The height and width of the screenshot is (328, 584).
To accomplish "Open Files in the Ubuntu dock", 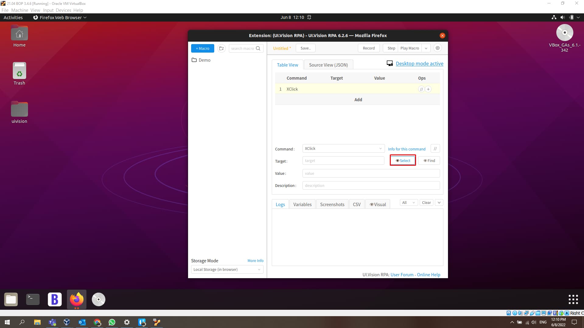I will [11, 299].
